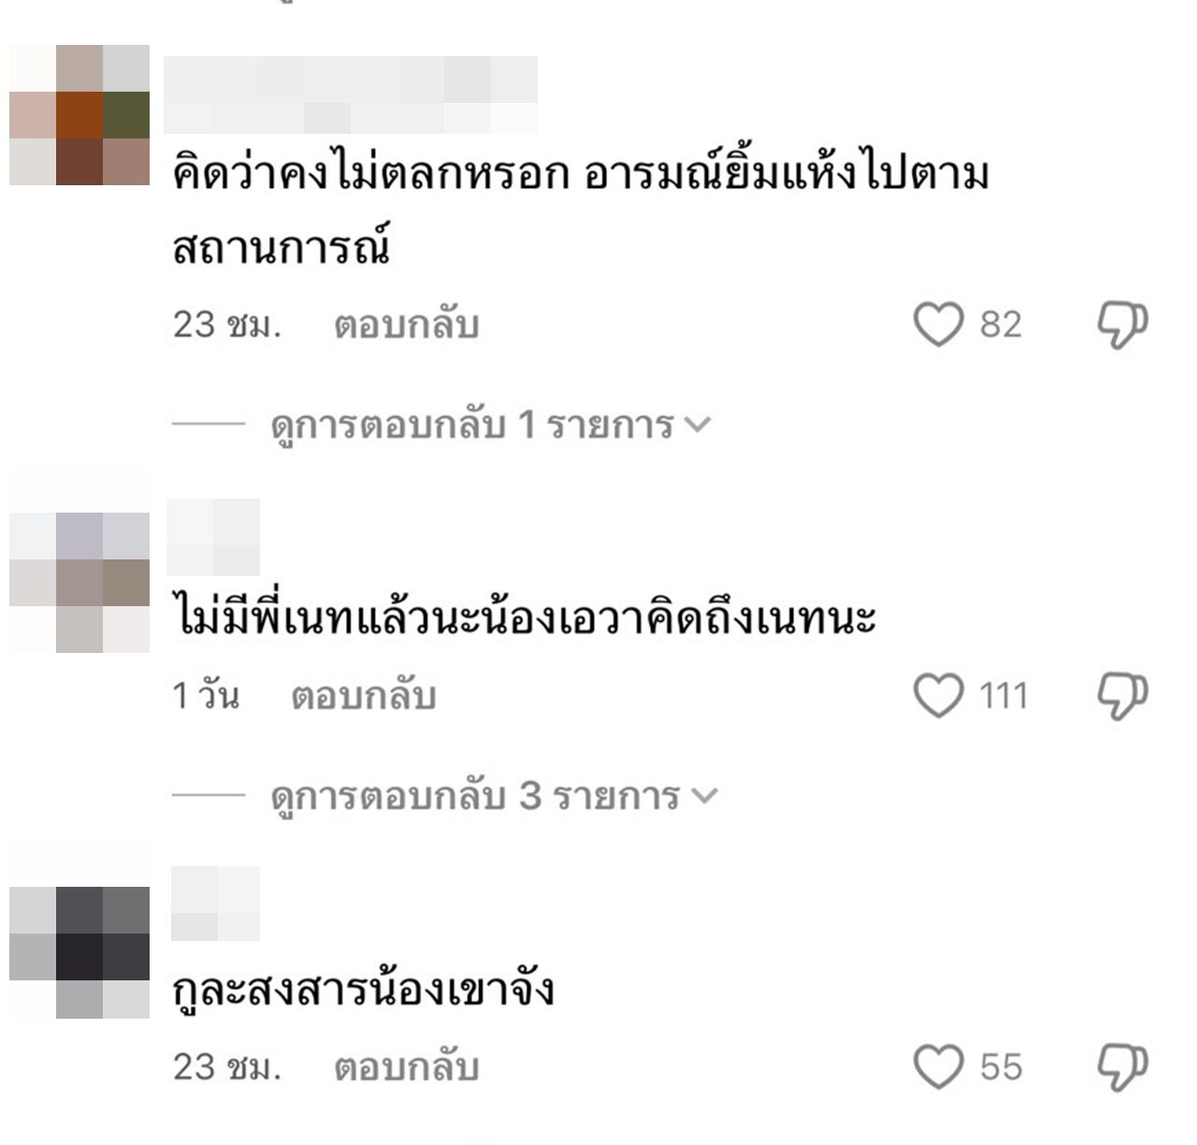
Task: Open the third commenter's blurred username
Action: [216, 903]
